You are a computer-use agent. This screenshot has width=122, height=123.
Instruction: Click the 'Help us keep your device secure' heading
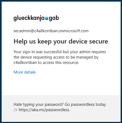tap(61, 41)
